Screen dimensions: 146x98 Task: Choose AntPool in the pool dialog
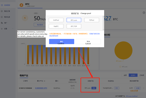pos(56,20)
